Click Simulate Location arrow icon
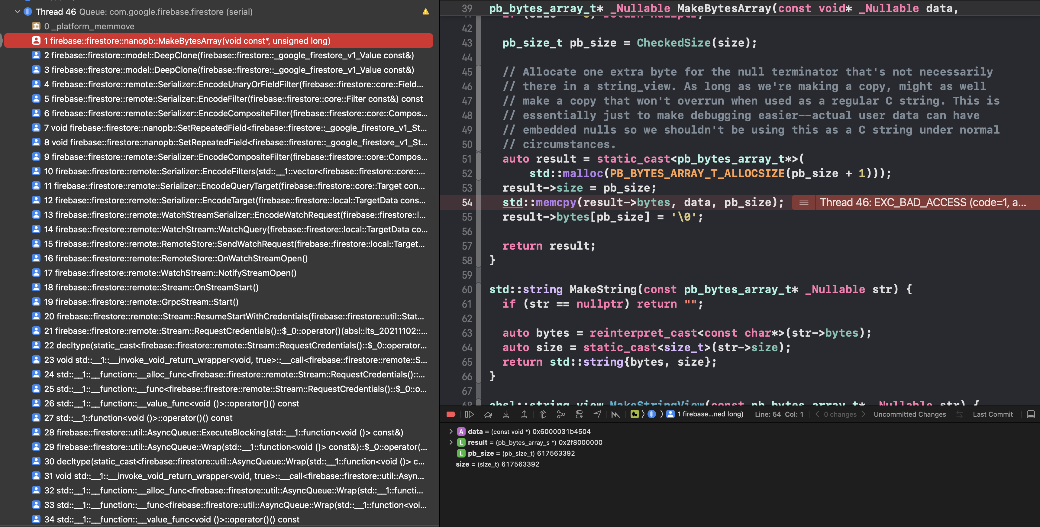The image size is (1040, 527). pos(598,414)
